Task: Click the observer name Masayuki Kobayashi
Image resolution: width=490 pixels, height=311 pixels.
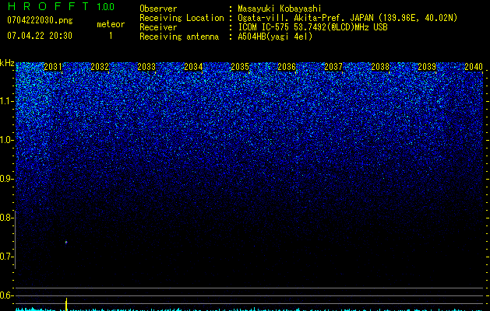Action: click(x=280, y=9)
